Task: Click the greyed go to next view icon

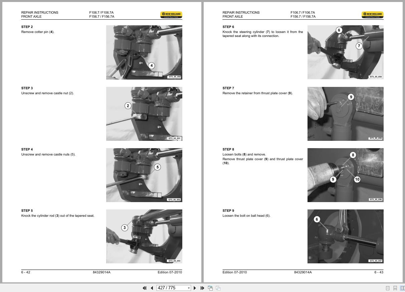Action: 218,288
